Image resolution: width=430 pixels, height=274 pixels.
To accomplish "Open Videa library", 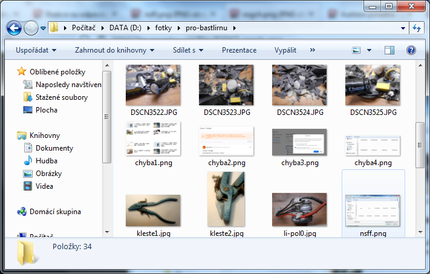I will pyautogui.click(x=44, y=186).
